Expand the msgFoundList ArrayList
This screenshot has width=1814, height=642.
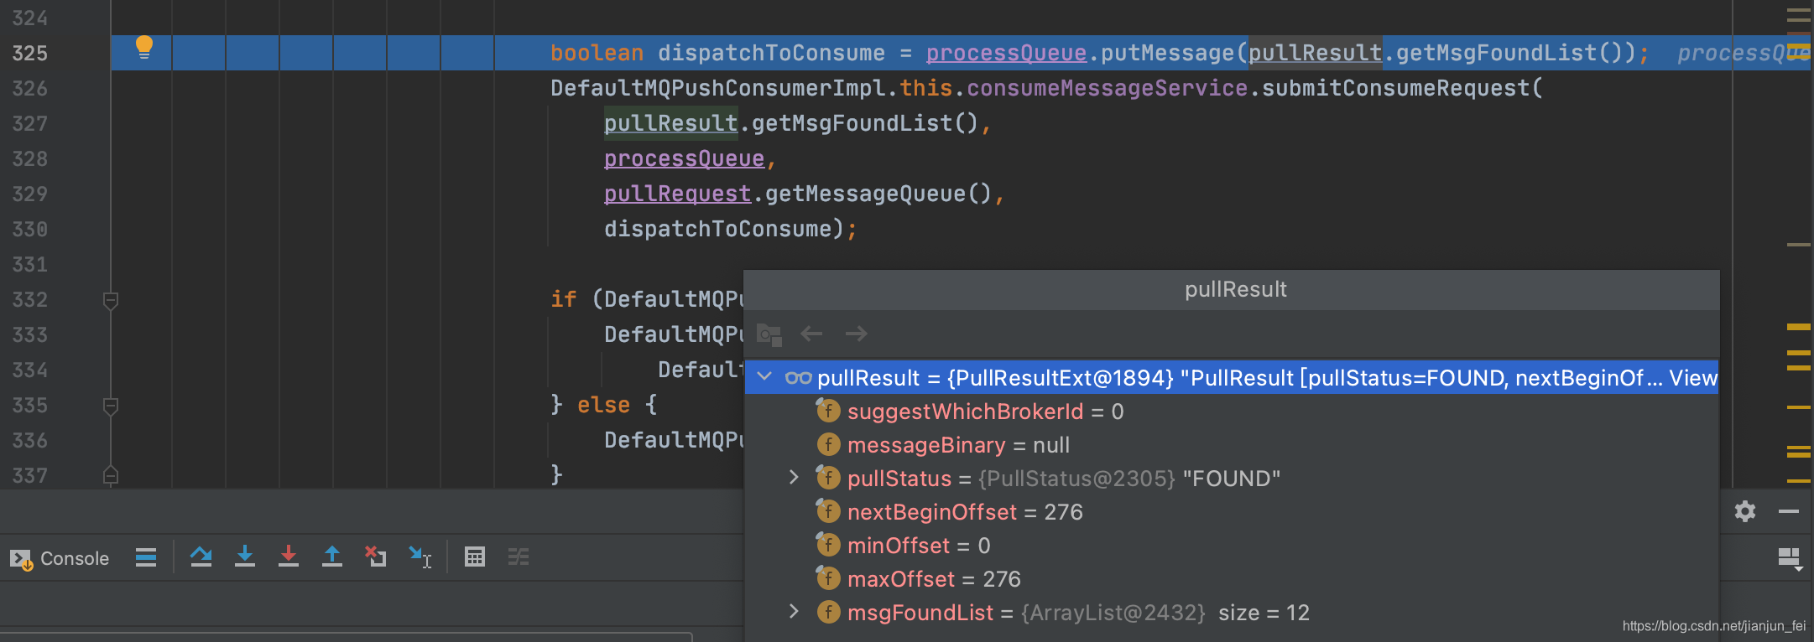click(x=794, y=612)
